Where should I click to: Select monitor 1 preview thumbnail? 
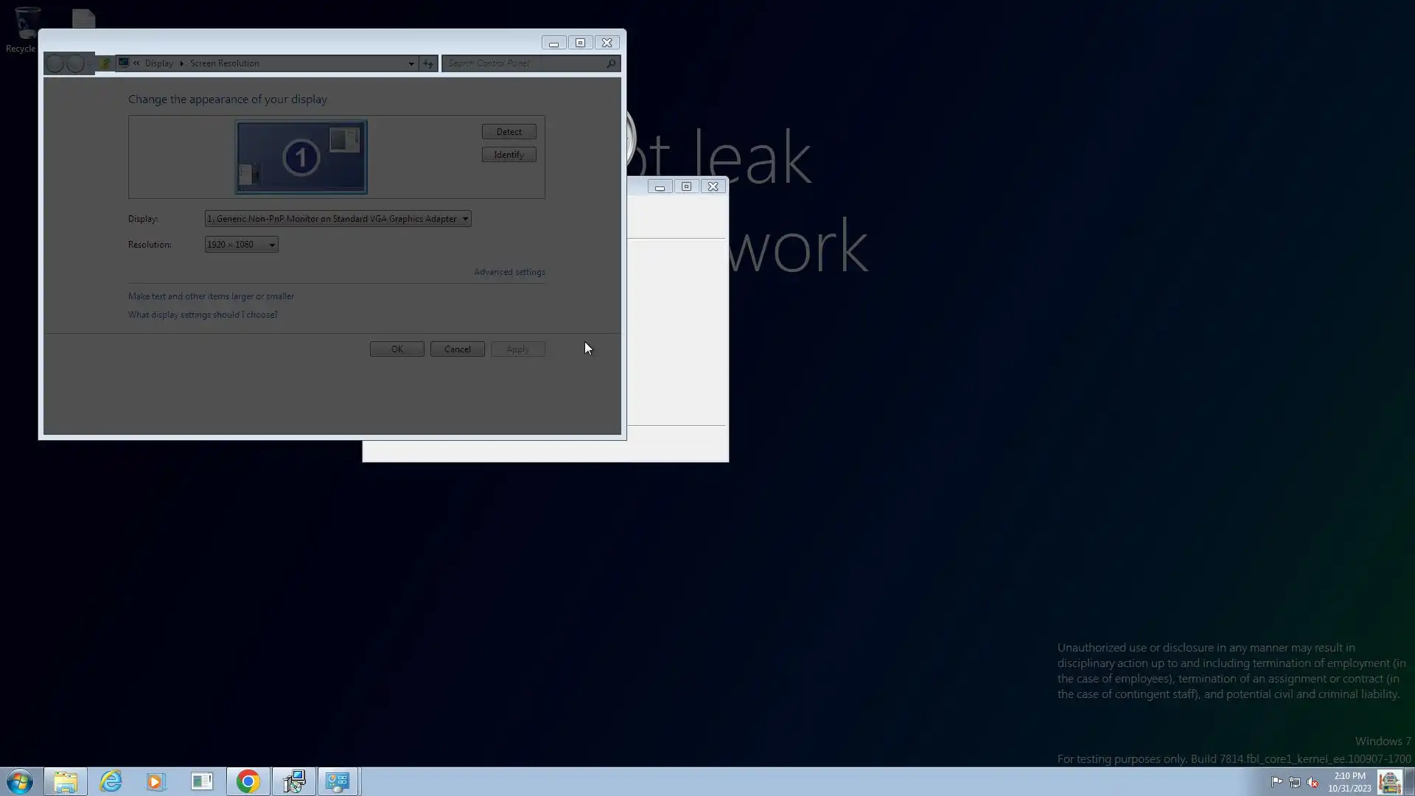pyautogui.click(x=301, y=157)
